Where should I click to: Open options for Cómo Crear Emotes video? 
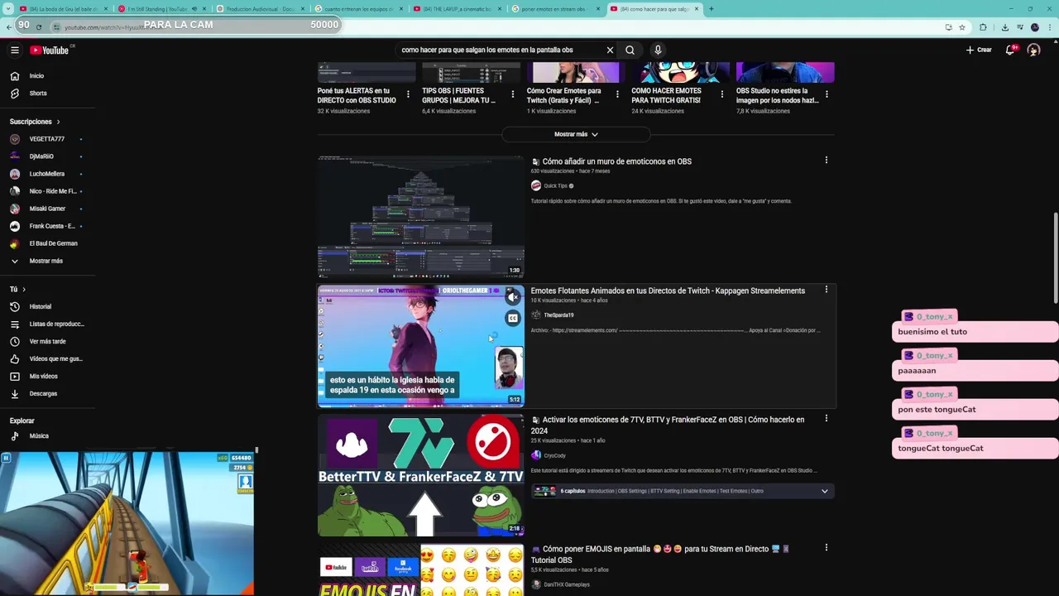point(617,94)
